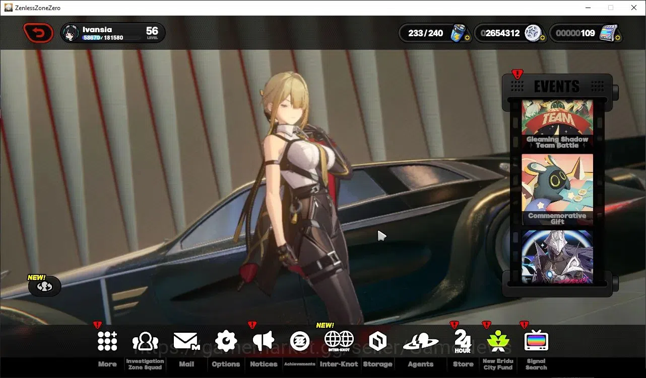
Task: Open the More menu grid icon
Action: pos(107,341)
